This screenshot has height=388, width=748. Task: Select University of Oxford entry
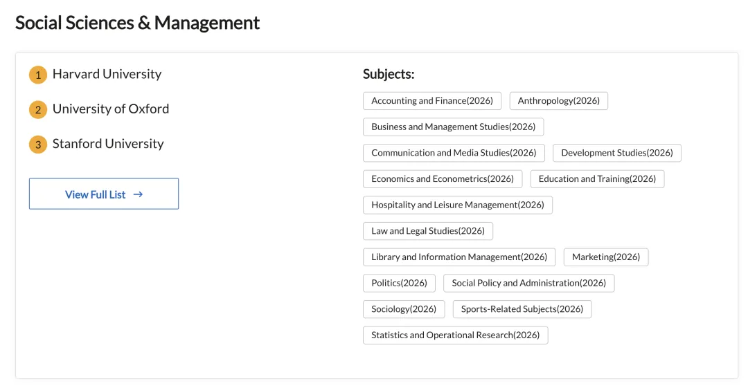111,109
